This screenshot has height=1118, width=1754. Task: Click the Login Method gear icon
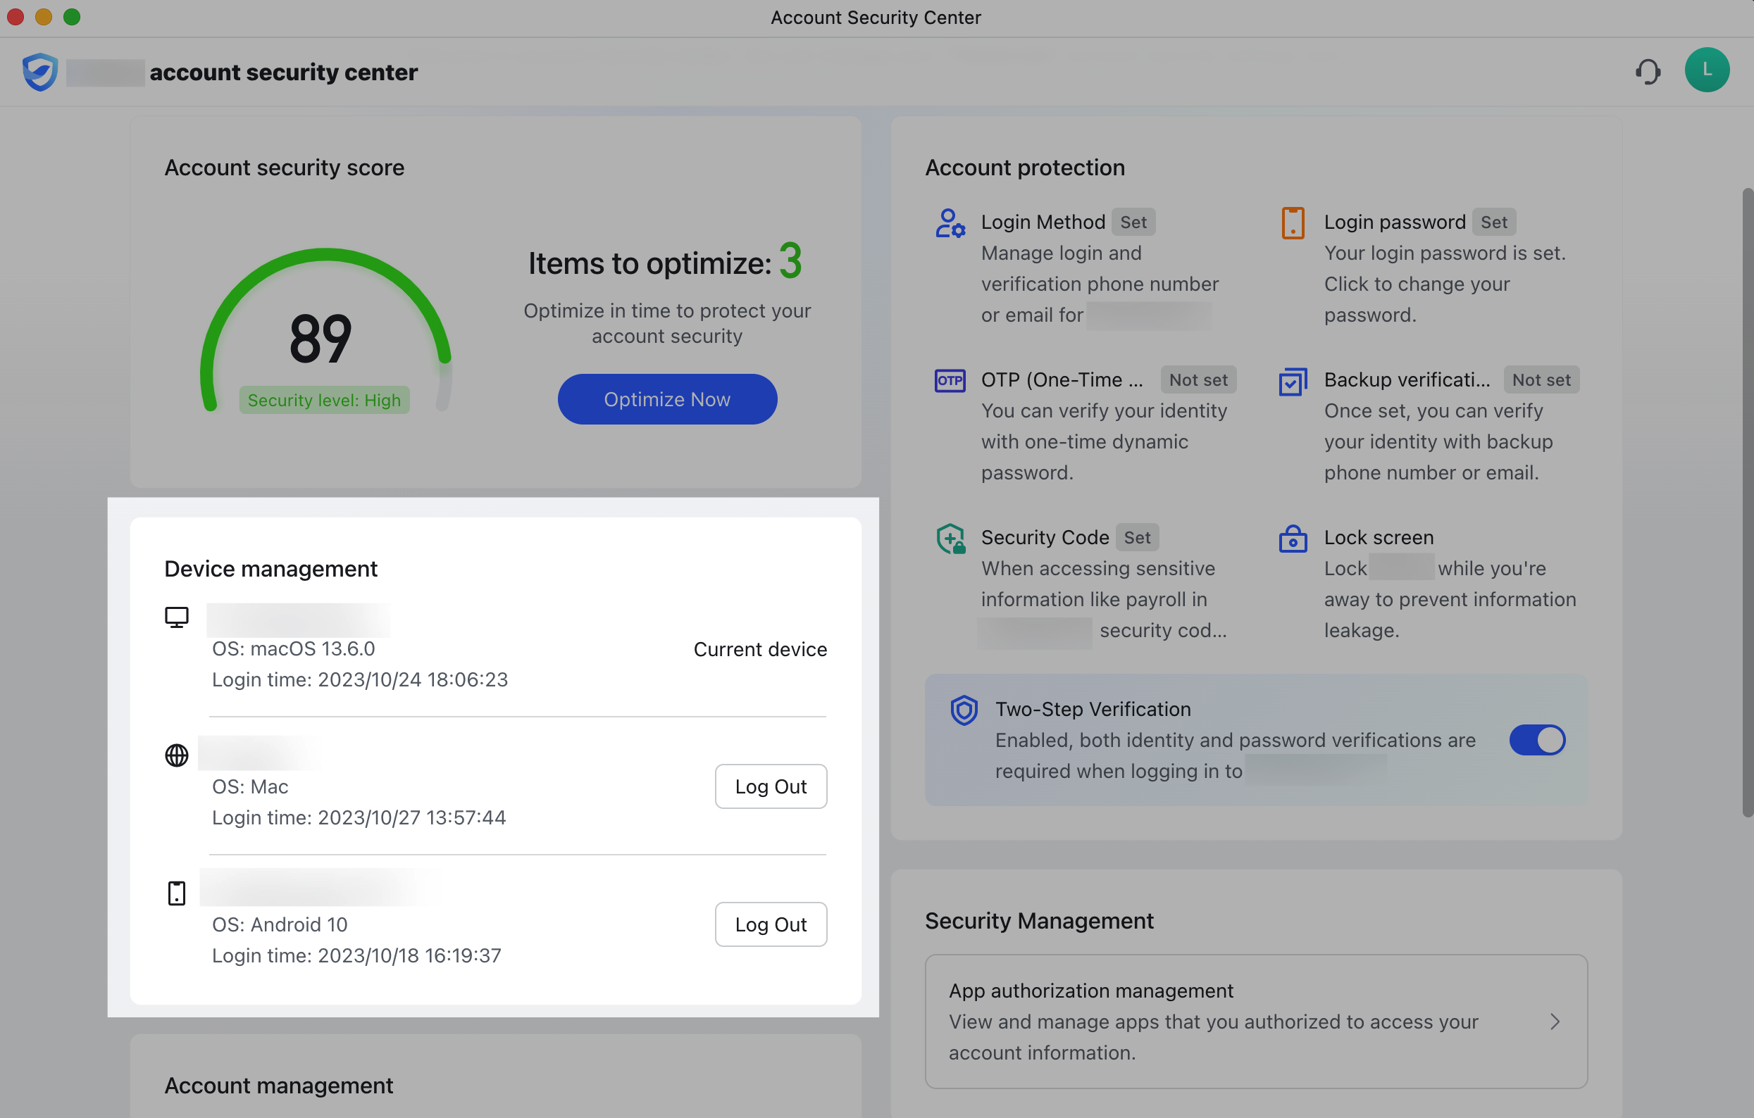coord(950,222)
